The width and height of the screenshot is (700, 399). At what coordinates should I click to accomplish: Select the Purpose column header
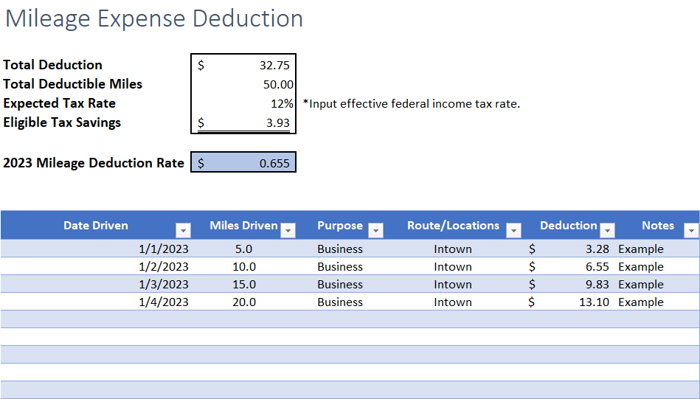340,226
